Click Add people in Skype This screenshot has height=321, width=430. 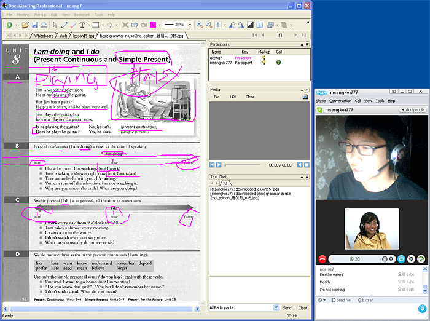[x=413, y=109]
